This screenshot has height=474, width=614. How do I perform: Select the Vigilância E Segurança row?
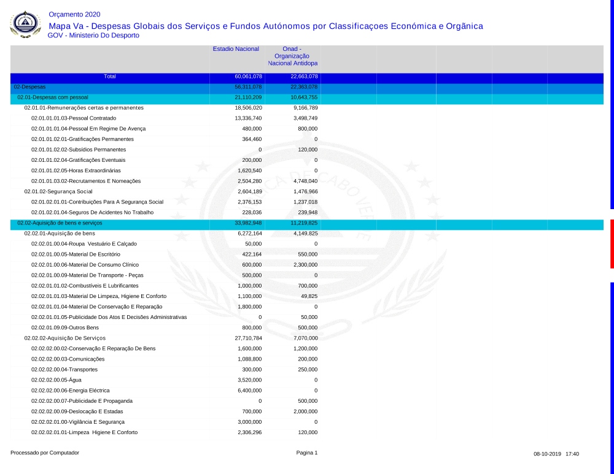pyautogui.click(x=78, y=422)
